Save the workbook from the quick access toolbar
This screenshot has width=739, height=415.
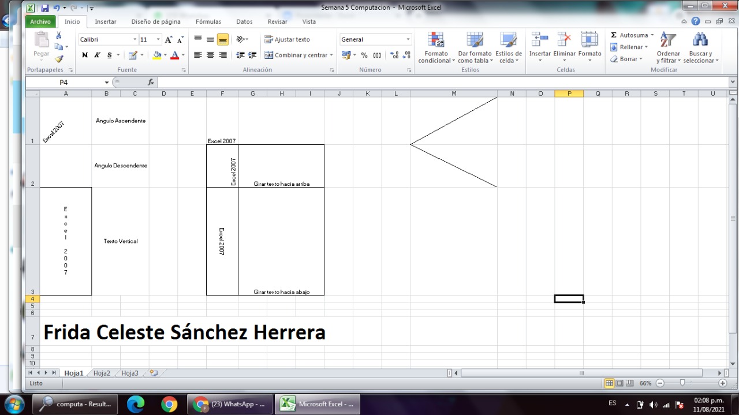pos(44,9)
